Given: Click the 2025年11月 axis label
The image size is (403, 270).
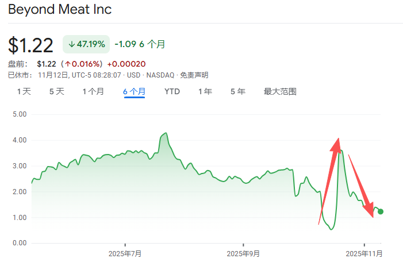Looking at the screenshot, I should click(x=364, y=253).
